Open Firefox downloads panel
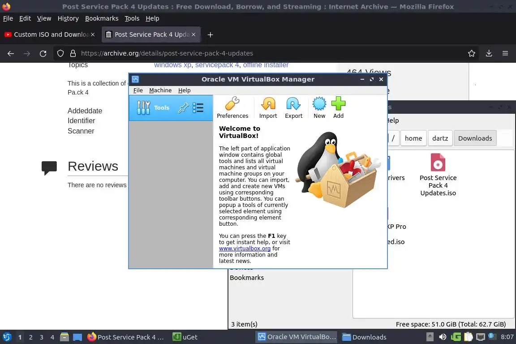516x344 pixels. pos(489,53)
